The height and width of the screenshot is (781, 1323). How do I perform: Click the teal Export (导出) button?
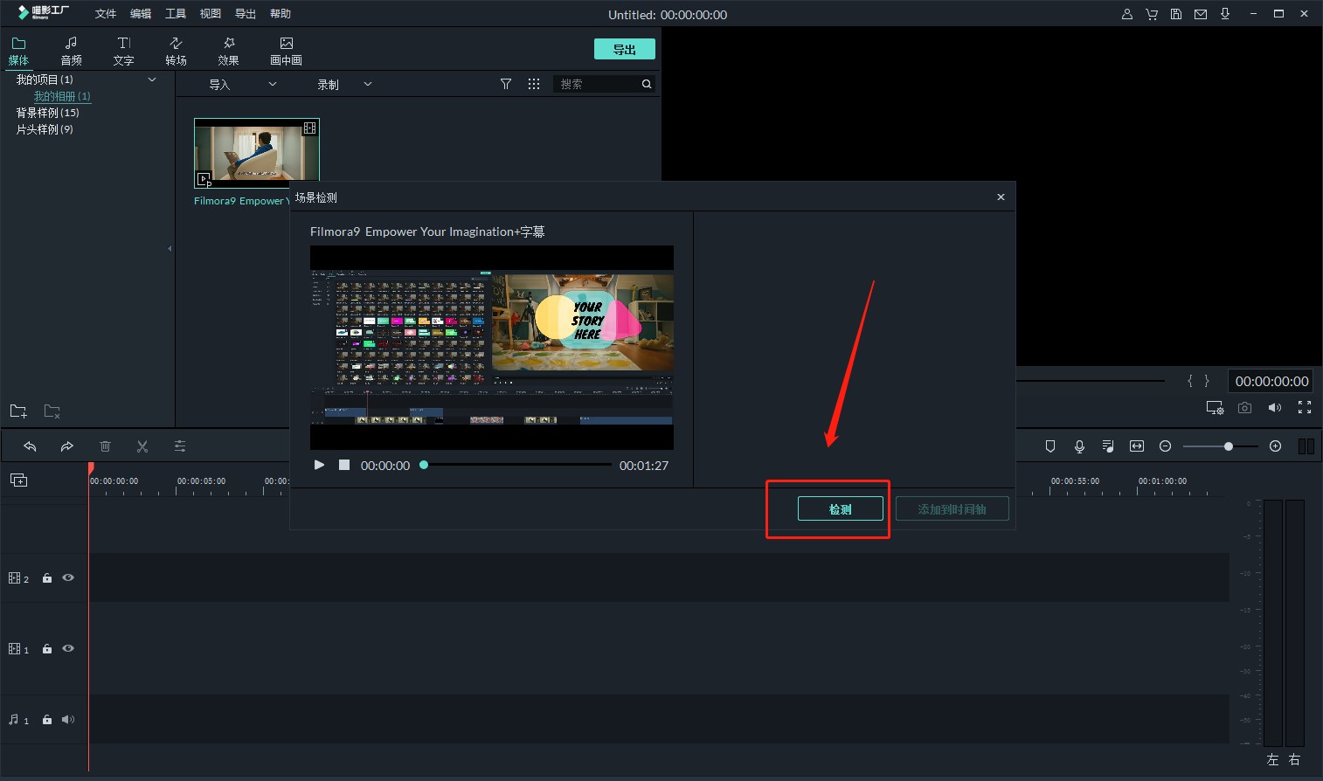pos(624,50)
